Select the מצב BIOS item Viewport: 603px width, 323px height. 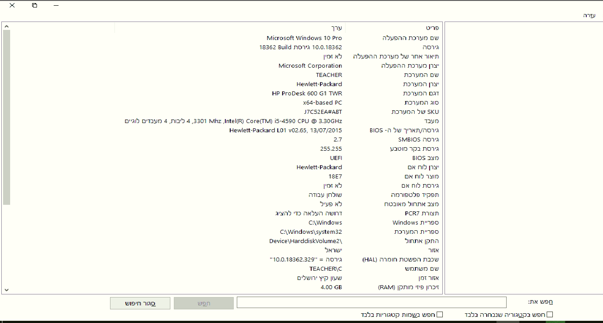[x=425, y=158]
